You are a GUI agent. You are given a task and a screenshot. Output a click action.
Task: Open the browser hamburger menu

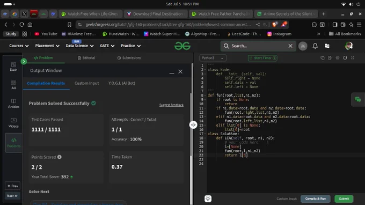pos(359,25)
